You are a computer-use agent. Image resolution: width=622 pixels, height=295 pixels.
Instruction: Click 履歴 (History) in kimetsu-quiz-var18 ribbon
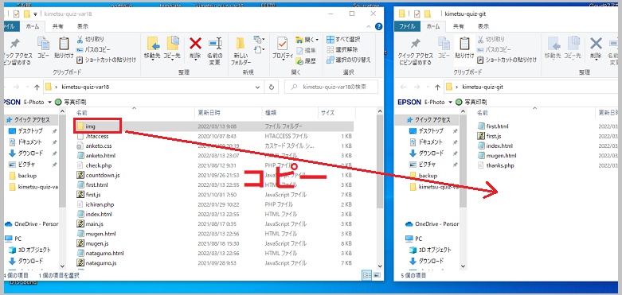click(x=306, y=60)
